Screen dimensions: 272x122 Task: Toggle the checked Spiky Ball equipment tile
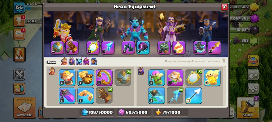(x=123, y=77)
